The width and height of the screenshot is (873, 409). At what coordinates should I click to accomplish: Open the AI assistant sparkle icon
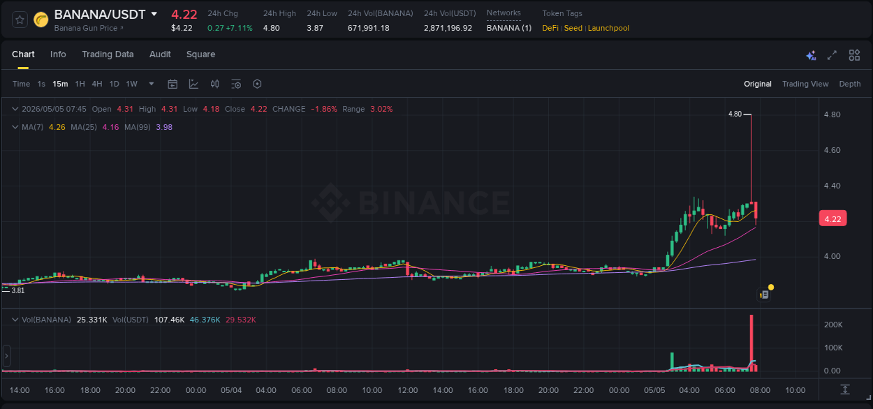(x=811, y=55)
